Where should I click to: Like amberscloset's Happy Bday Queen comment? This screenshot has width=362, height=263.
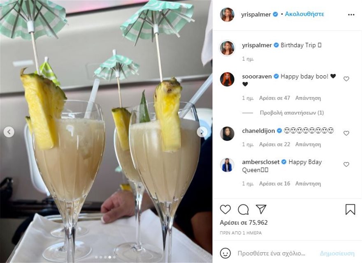click(346, 164)
